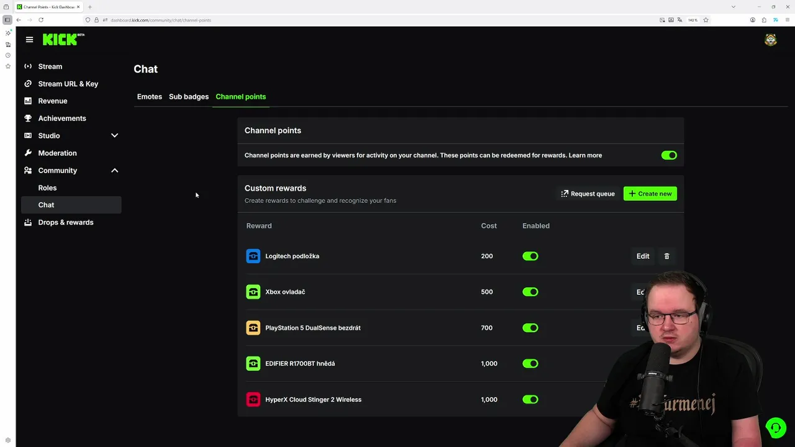Image resolution: width=795 pixels, height=447 pixels.
Task: Click the browser address bar URL
Action: [x=161, y=20]
